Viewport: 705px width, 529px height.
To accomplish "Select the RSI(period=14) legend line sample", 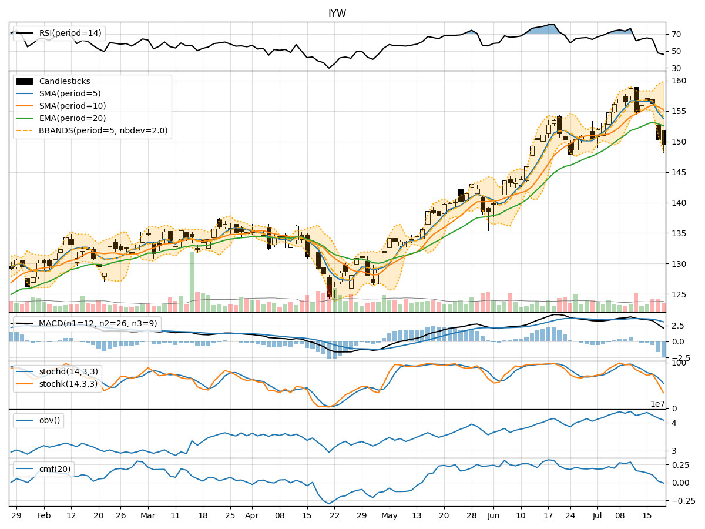I will (23, 32).
